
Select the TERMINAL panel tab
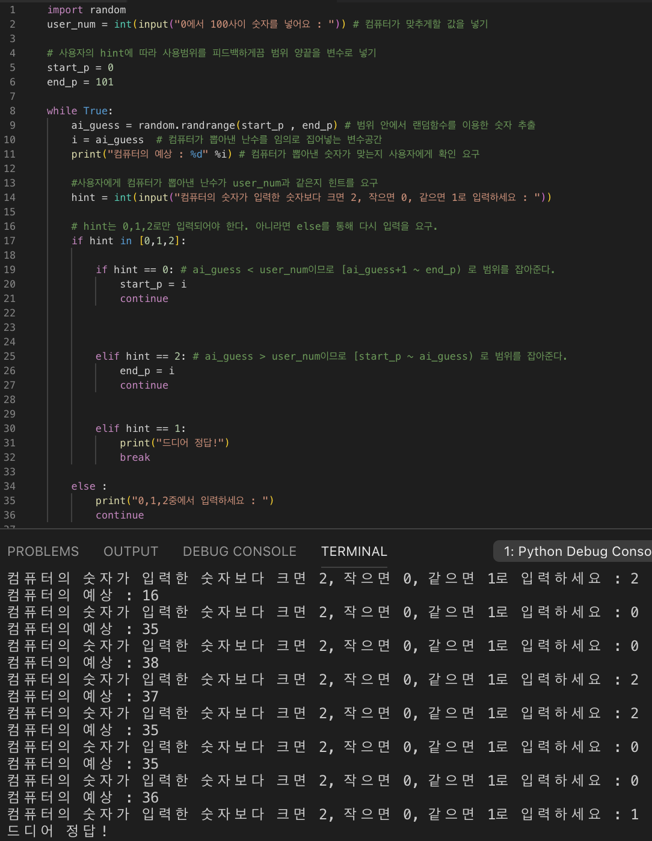354,551
